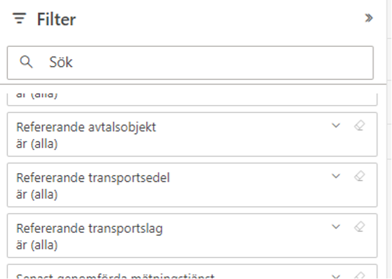Expand the Refererande transportslag filter card chevron
392x279 pixels.
point(336,226)
